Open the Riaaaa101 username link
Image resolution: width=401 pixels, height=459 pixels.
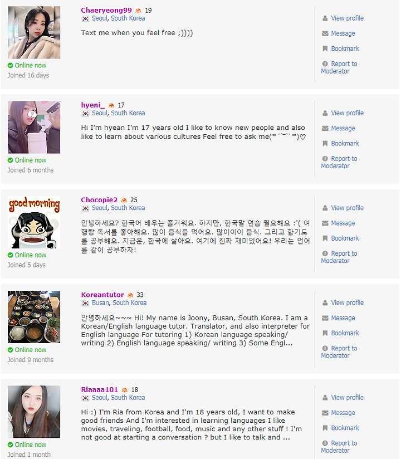(x=99, y=389)
